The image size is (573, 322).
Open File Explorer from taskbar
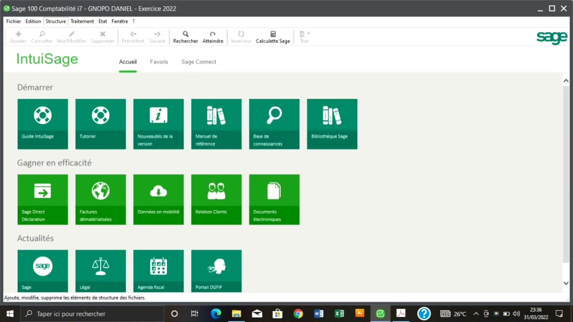236,314
